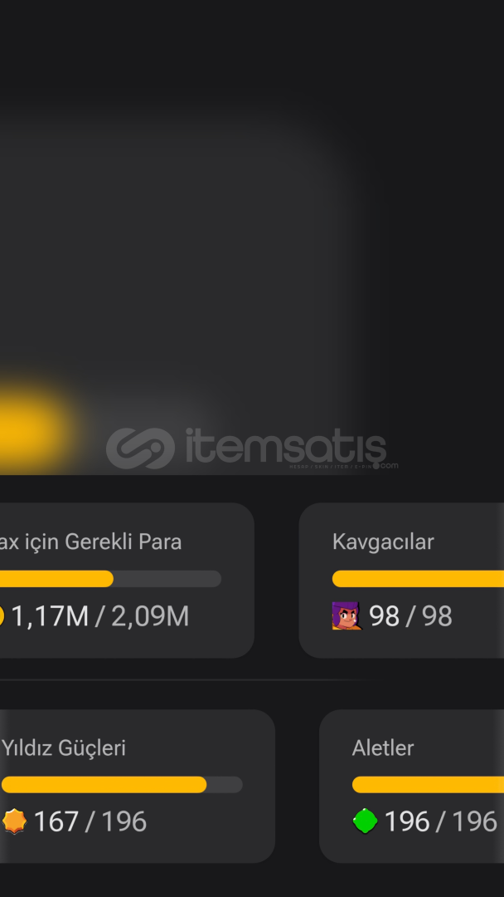Click the orange star power icon
This screenshot has width=504, height=897.
coord(15,821)
